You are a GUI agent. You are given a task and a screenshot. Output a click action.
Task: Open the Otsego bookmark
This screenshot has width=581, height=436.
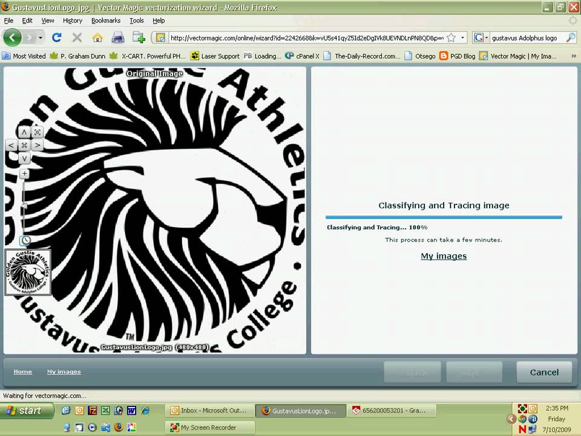tap(420, 56)
